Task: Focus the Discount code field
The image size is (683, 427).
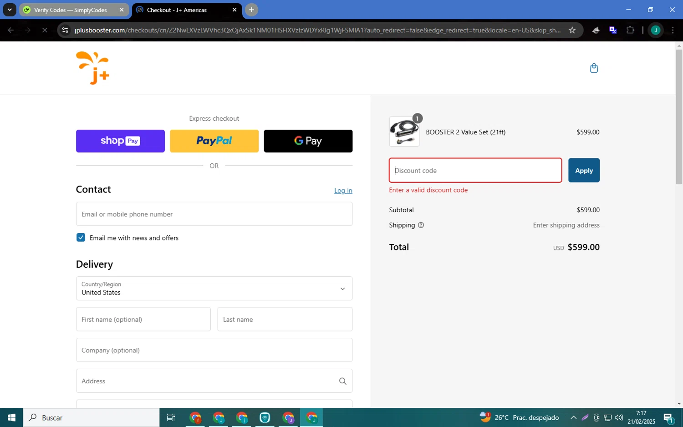Action: tap(475, 170)
